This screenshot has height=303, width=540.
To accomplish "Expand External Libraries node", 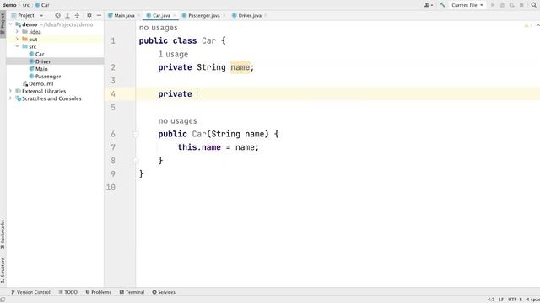I will 11,91.
